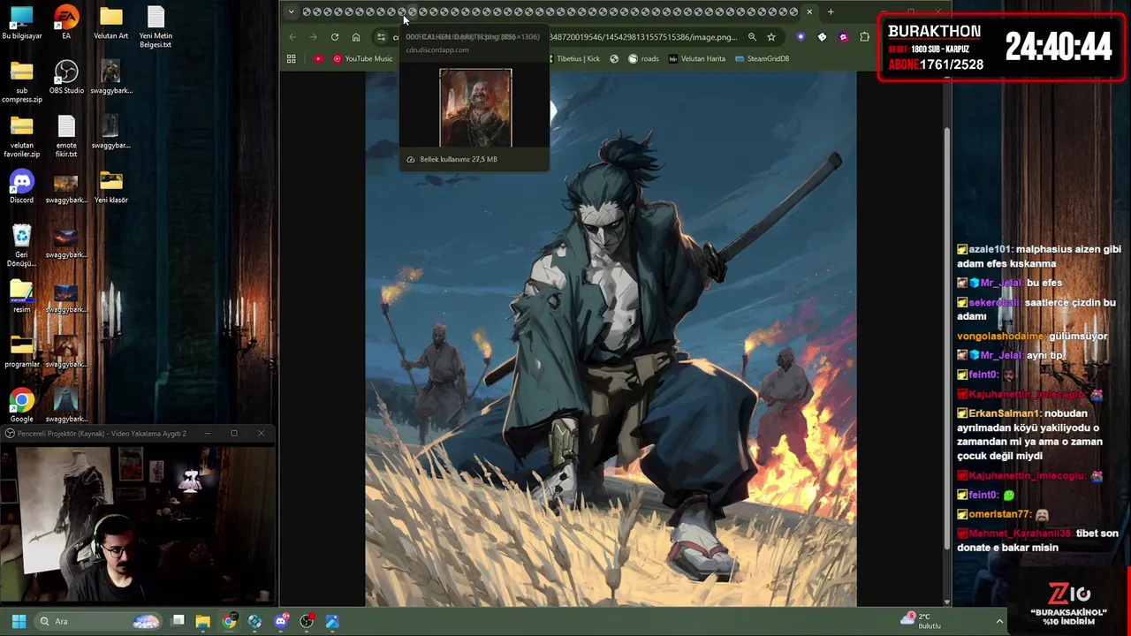Open Chrome extensions puzzle icon
The height and width of the screenshot is (636, 1131).
click(x=864, y=37)
